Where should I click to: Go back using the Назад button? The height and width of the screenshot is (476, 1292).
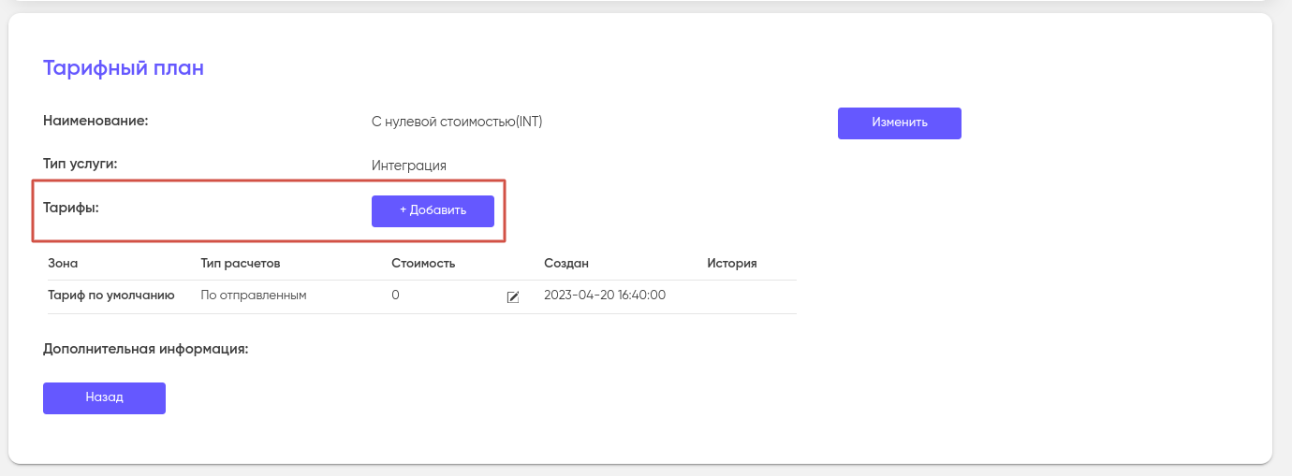point(104,397)
